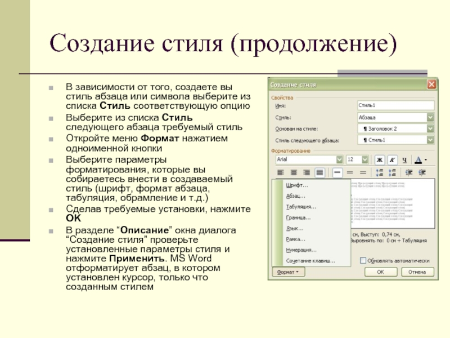
Task: Set double line spacing
Action: pos(363,172)
